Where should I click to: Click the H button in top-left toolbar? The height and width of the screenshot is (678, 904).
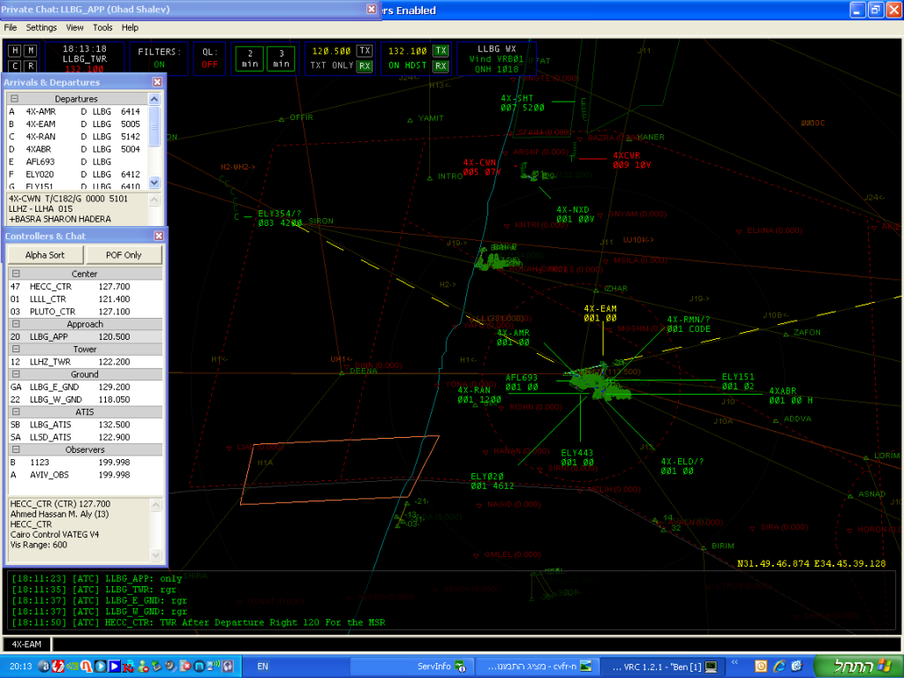coord(14,50)
